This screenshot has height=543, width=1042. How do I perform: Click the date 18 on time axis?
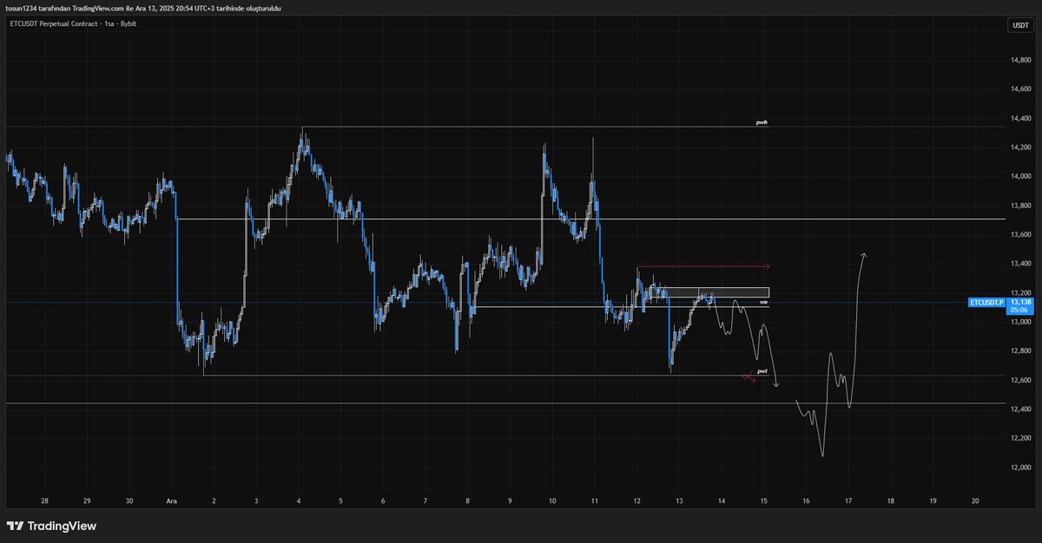pyautogui.click(x=891, y=500)
